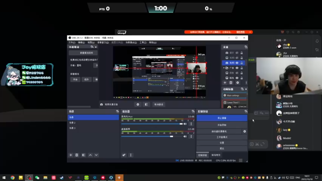
Task: Click the Exit button in Controls panel
Action: pos(222,148)
